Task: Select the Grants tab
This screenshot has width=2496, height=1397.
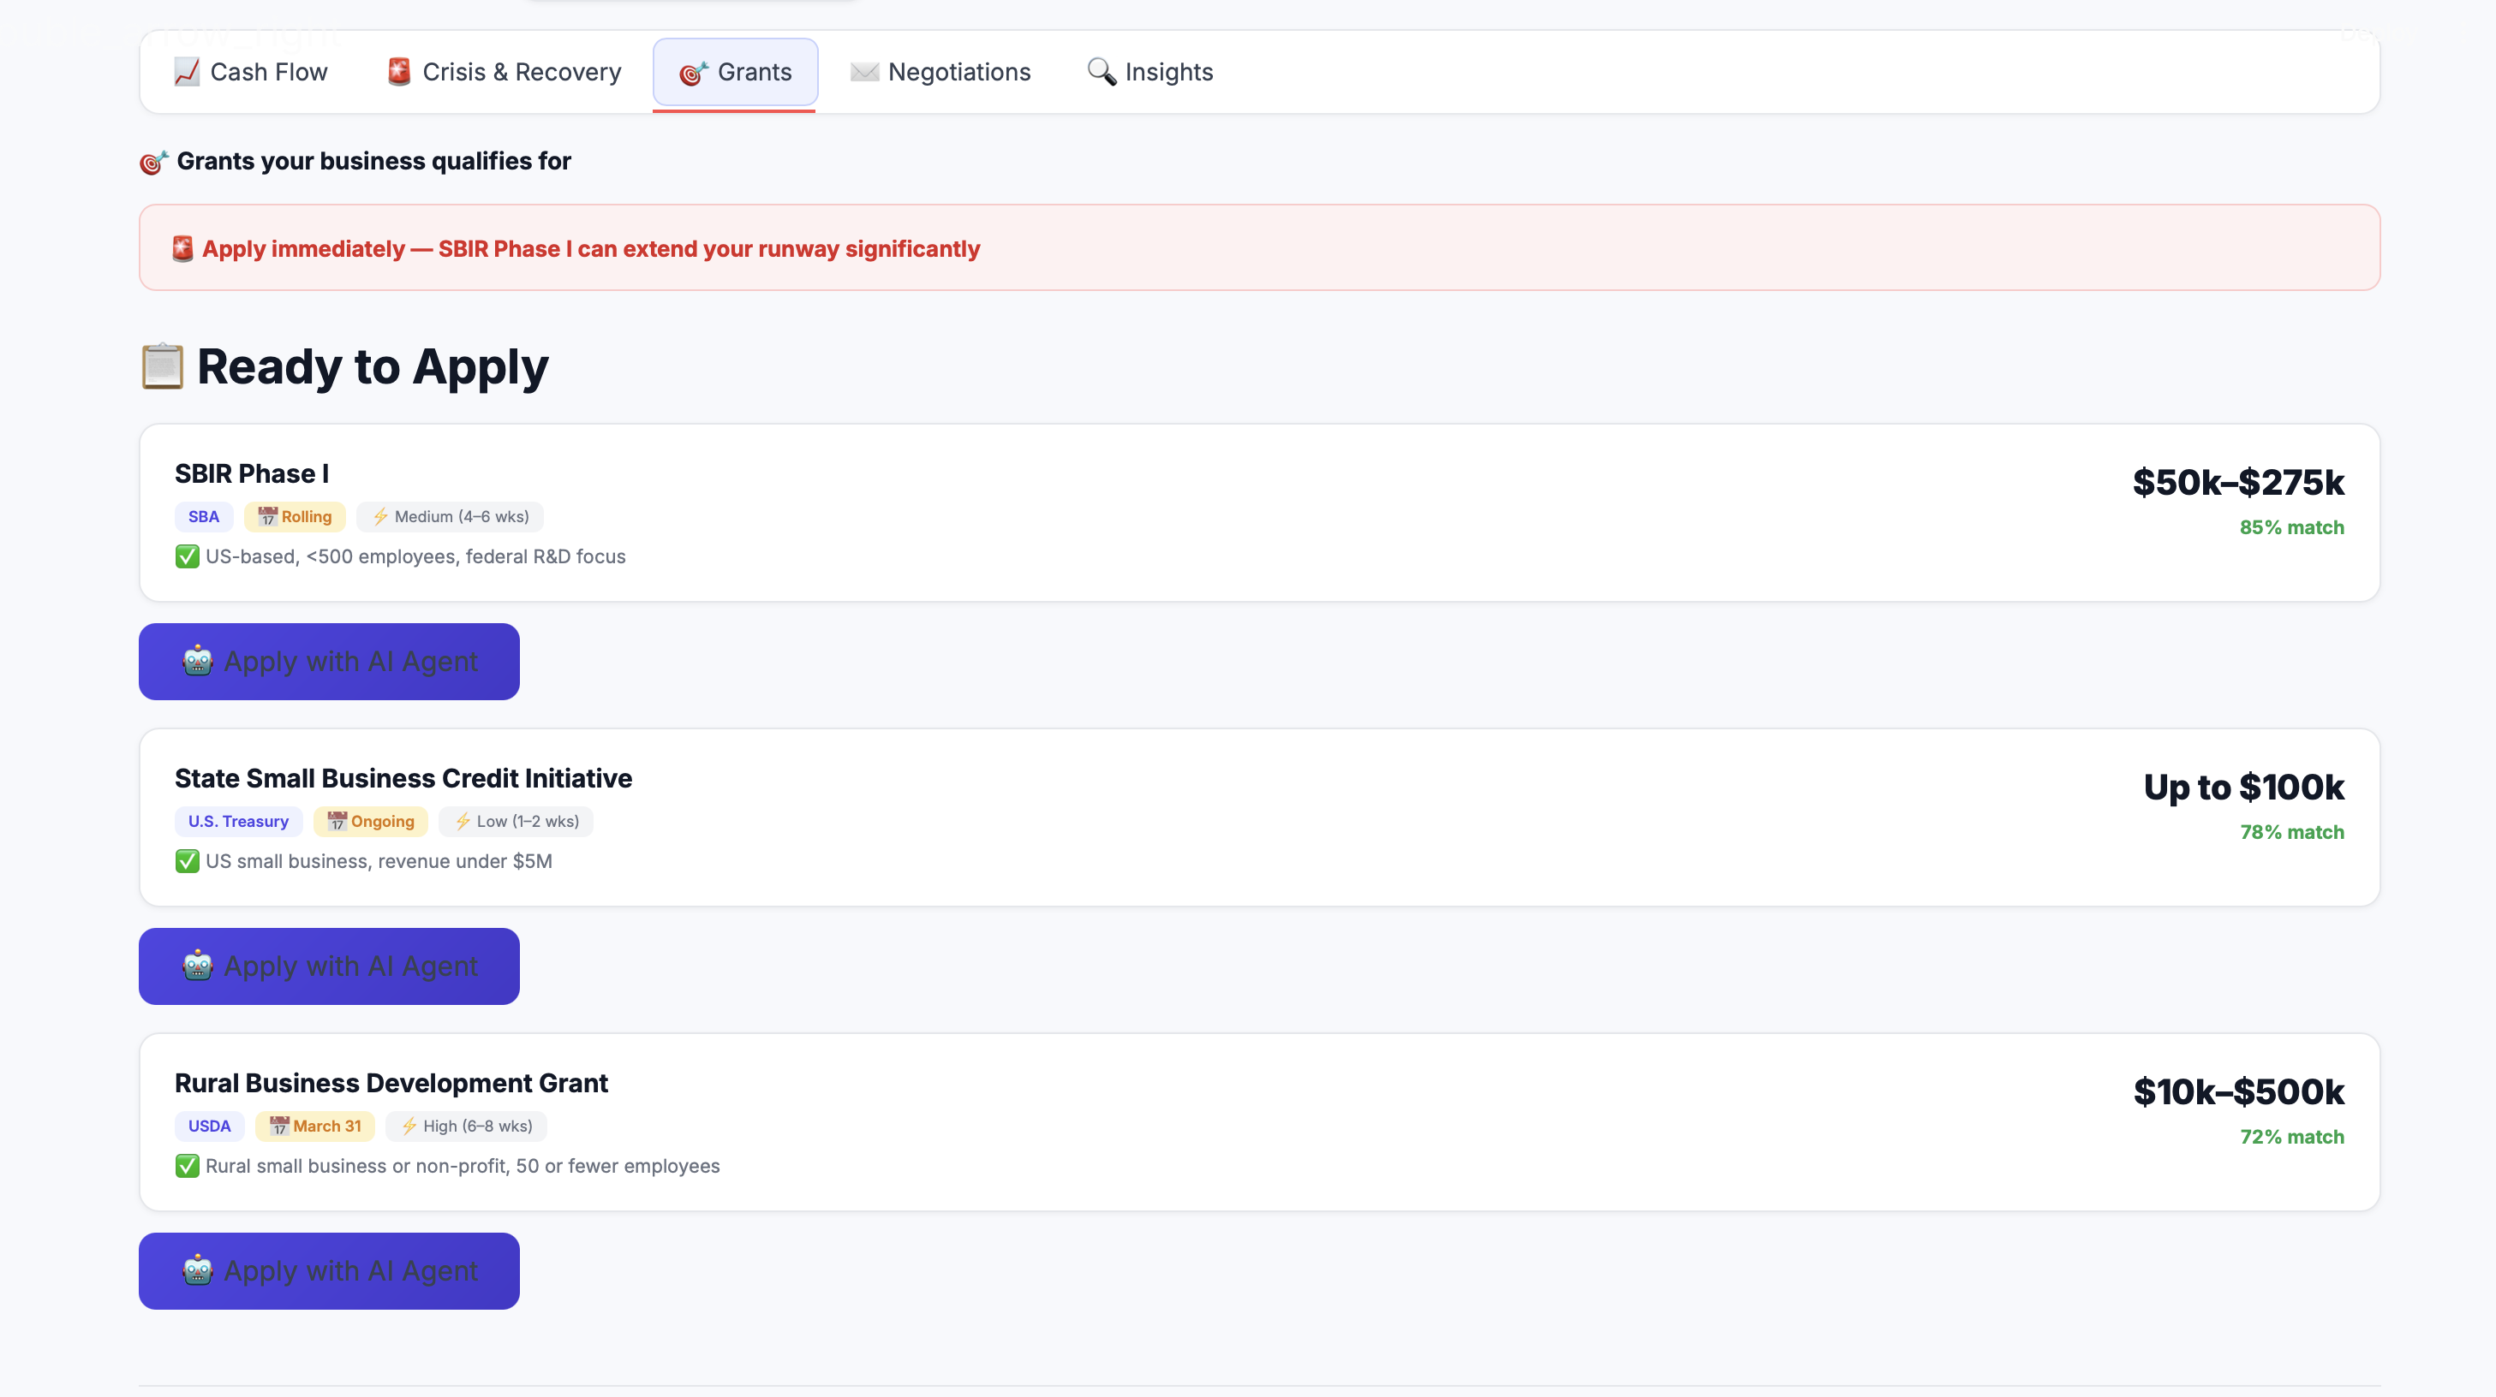Action: click(736, 72)
